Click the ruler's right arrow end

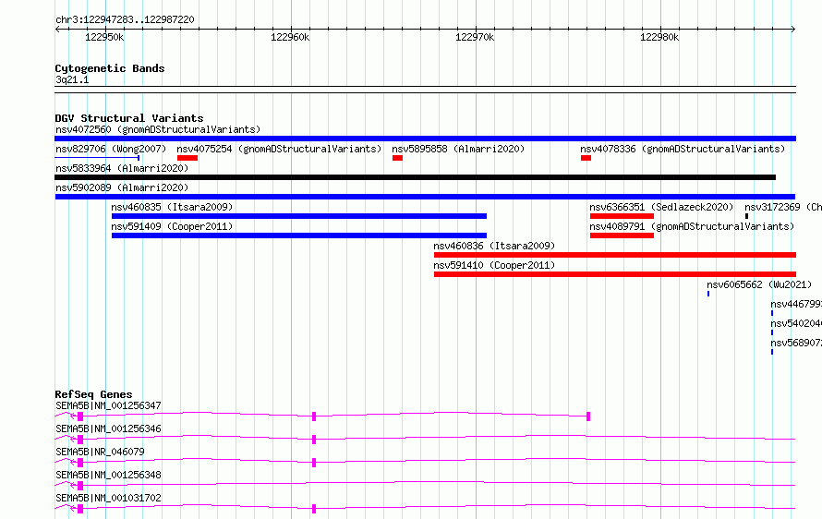[793, 30]
